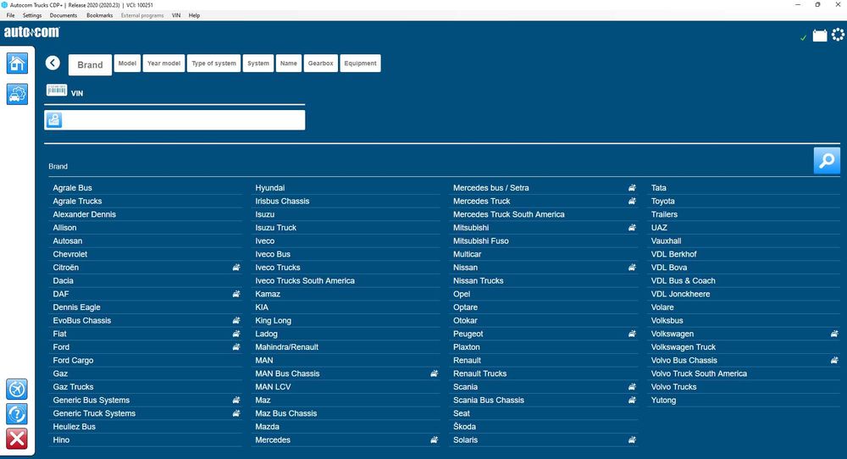Click vehicle icon beside Mercedes bus / Setra

632,188
